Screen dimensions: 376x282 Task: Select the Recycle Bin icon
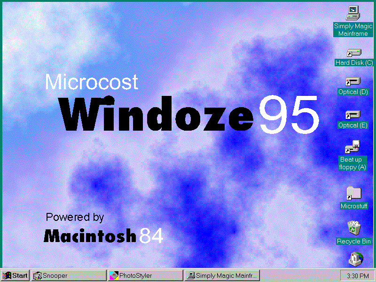(354, 228)
